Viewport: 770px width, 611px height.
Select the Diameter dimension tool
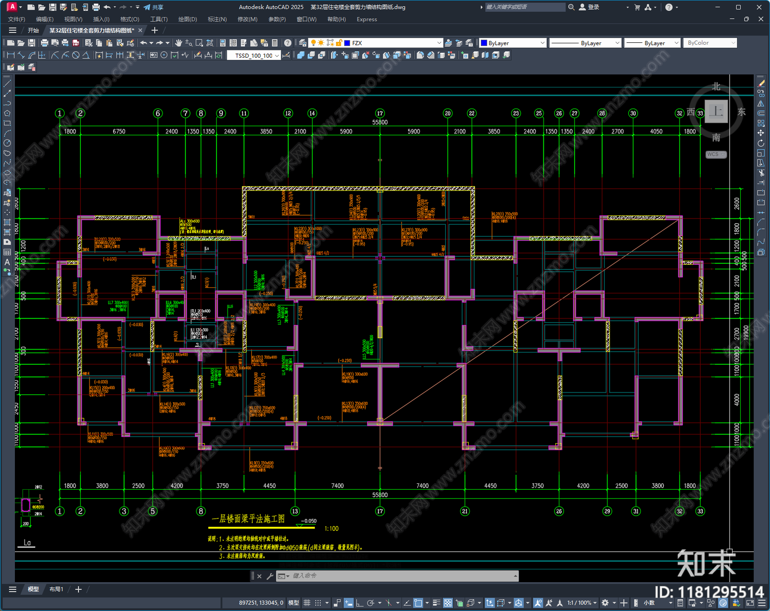tap(76, 55)
